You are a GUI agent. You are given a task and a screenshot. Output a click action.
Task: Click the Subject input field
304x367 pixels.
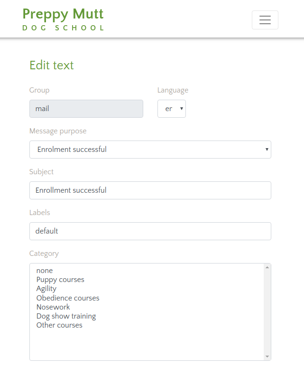pyautogui.click(x=150, y=190)
